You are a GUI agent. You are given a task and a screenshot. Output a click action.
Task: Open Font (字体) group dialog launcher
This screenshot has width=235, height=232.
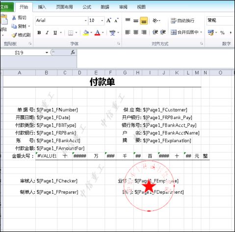[x=119, y=44]
